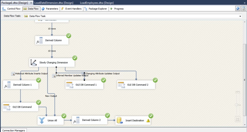Click the Data Flow Task combo box field
This screenshot has height=132, width=247.
(133, 16)
